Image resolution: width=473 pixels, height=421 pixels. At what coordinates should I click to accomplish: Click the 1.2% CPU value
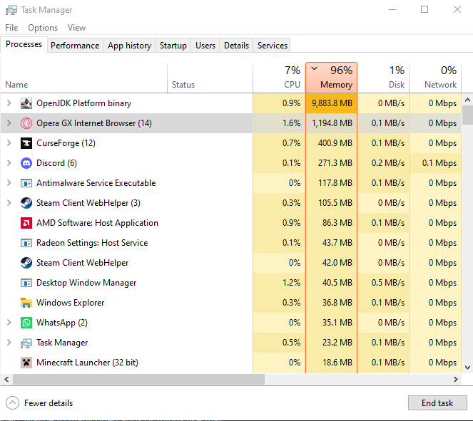[x=291, y=283]
